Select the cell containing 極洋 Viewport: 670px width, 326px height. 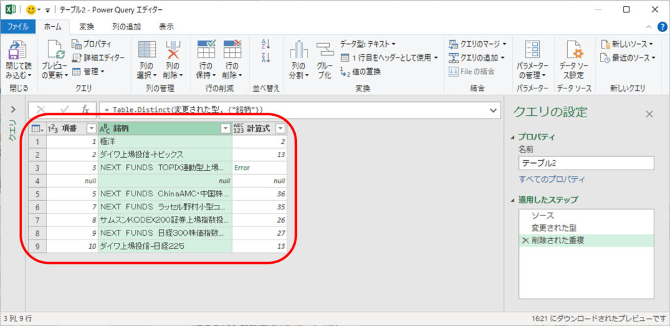[x=166, y=141]
